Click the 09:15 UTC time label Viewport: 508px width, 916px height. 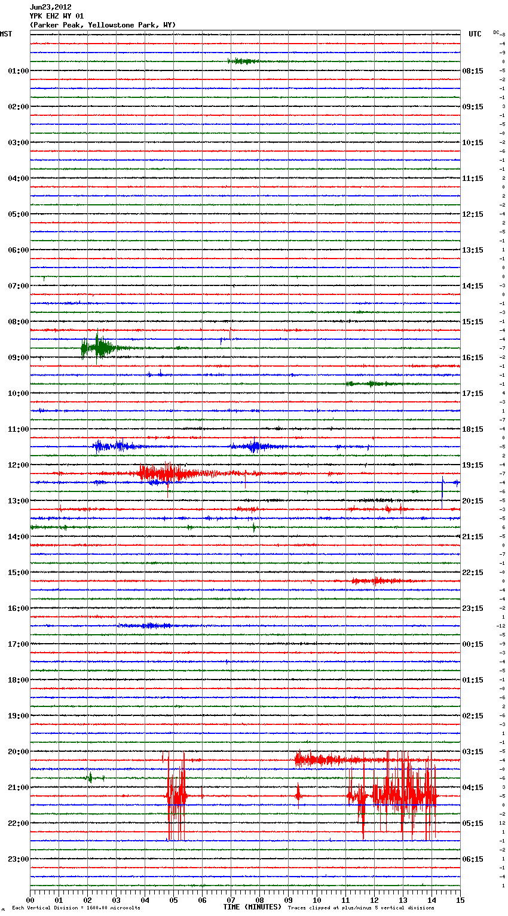pyautogui.click(x=473, y=107)
